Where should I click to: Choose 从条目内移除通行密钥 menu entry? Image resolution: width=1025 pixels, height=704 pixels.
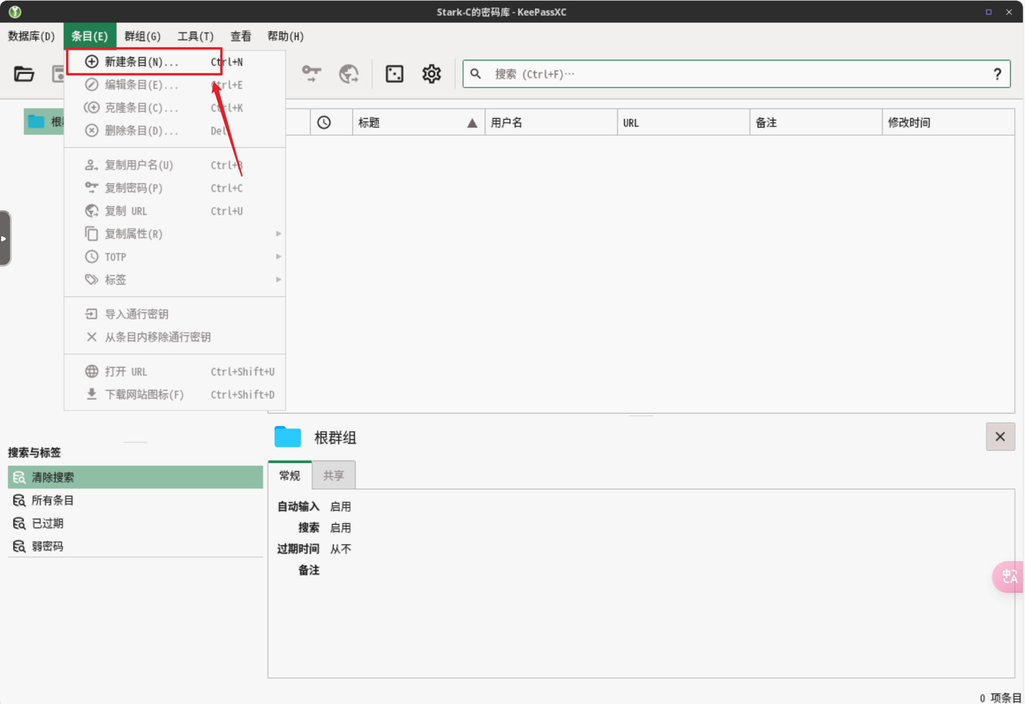point(175,337)
